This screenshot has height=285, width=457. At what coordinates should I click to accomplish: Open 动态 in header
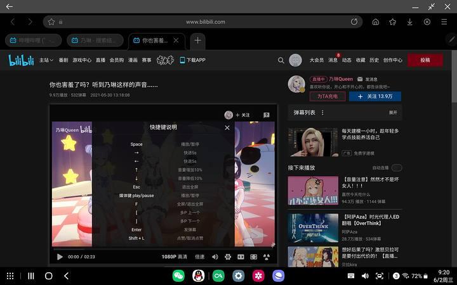347,60
